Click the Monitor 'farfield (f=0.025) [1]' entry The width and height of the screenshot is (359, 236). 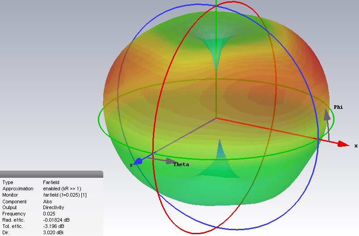point(65,195)
